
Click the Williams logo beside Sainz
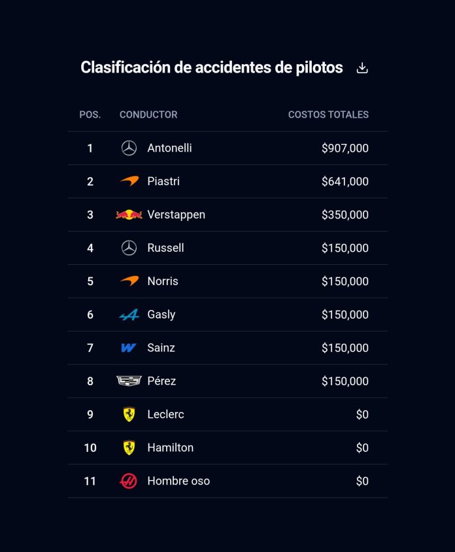129,348
